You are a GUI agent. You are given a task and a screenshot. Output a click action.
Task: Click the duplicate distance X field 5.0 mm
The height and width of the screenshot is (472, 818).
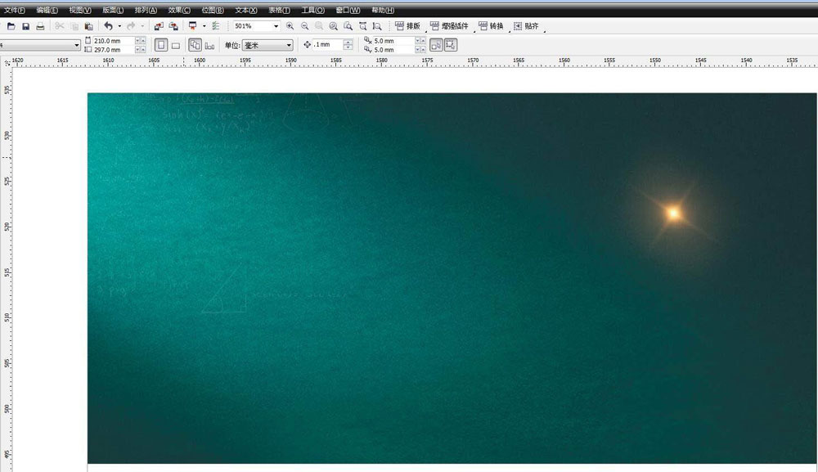pyautogui.click(x=393, y=41)
